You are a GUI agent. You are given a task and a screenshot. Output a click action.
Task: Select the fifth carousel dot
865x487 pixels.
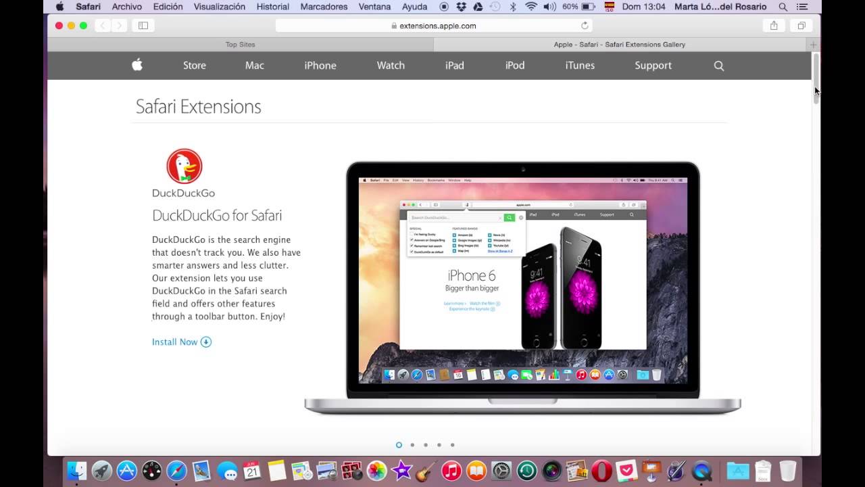(452, 444)
